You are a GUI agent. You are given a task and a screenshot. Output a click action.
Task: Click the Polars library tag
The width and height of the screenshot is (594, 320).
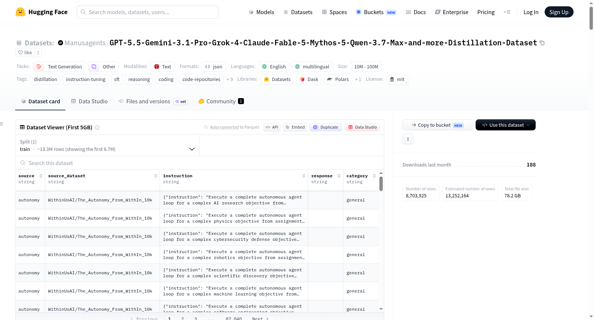point(338,79)
